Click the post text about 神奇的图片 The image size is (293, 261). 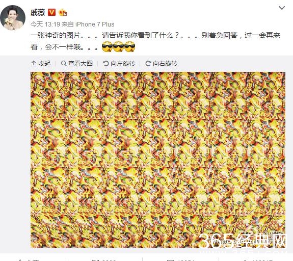coord(155,41)
